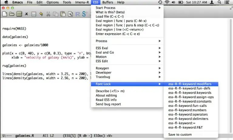Click the volume speaker icon

click(174, 2)
